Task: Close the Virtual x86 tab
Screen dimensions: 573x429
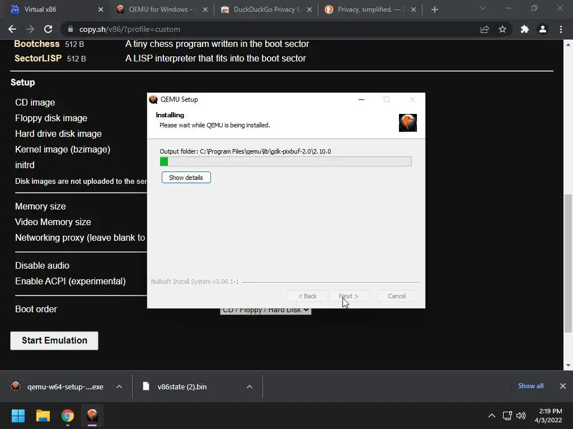Action: click(101, 9)
